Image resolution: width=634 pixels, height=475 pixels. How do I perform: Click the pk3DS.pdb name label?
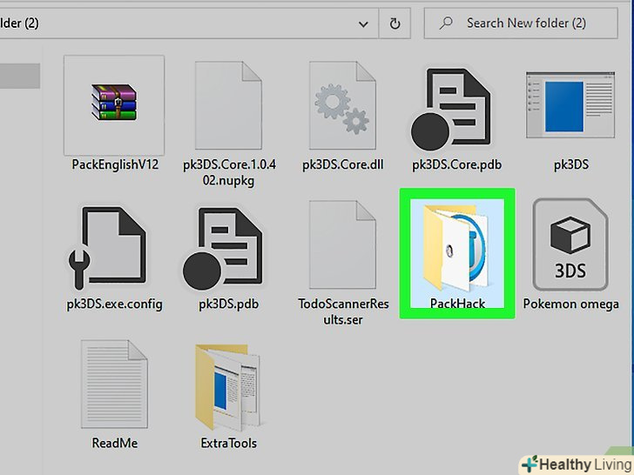click(229, 304)
